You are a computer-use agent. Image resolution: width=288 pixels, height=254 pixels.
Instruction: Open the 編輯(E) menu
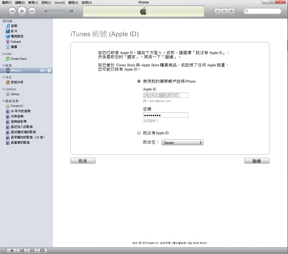coord(20,3)
